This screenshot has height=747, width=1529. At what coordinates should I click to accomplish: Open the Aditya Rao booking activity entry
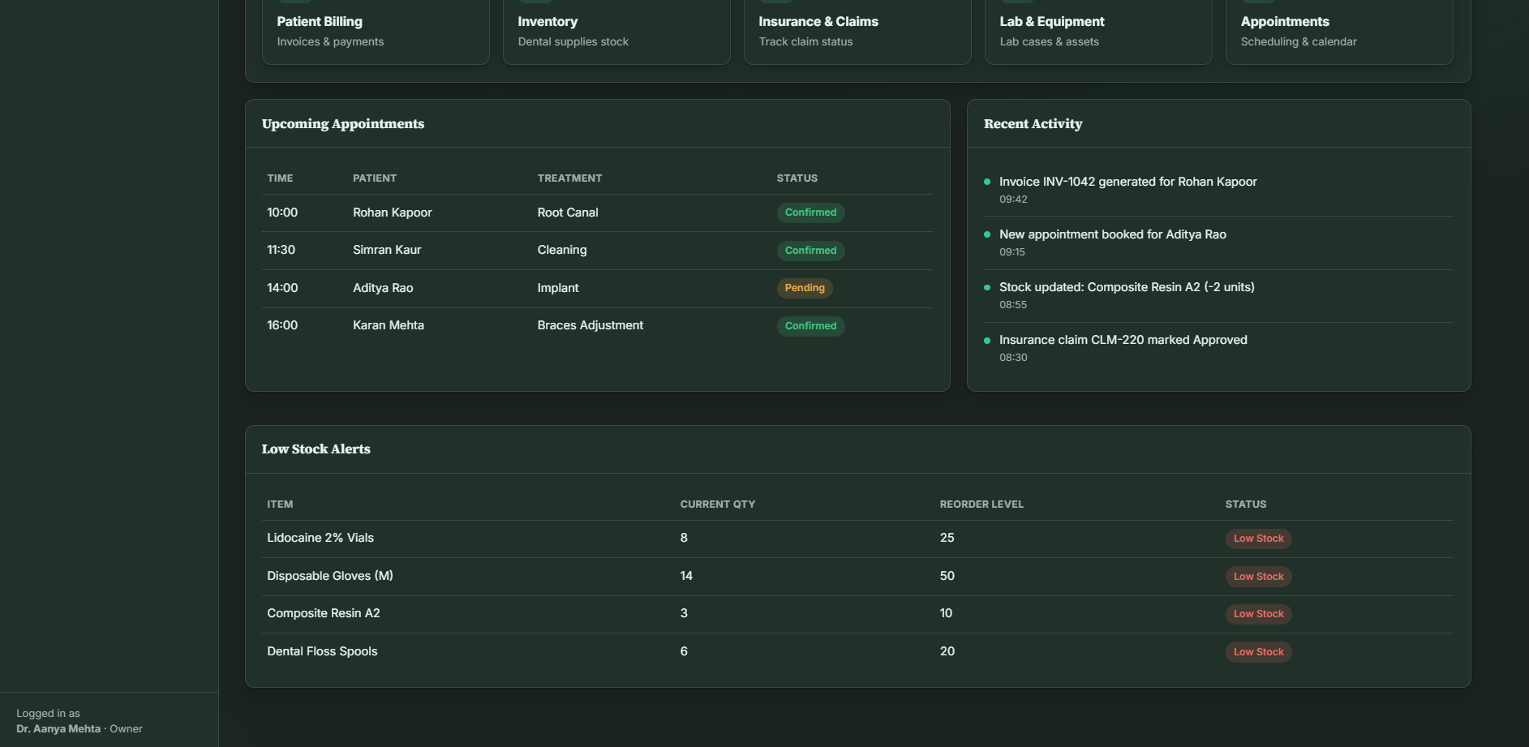pyautogui.click(x=1218, y=243)
